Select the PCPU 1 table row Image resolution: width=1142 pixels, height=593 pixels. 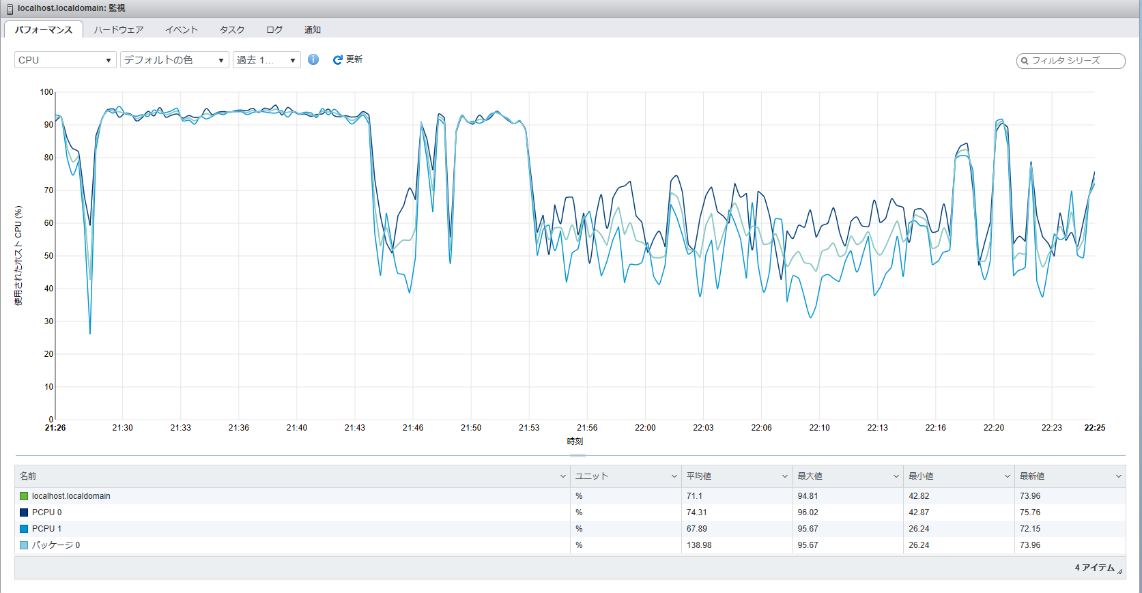pos(273,529)
